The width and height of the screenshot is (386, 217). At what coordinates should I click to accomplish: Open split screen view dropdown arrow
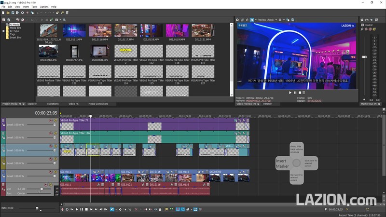coord(256,20)
